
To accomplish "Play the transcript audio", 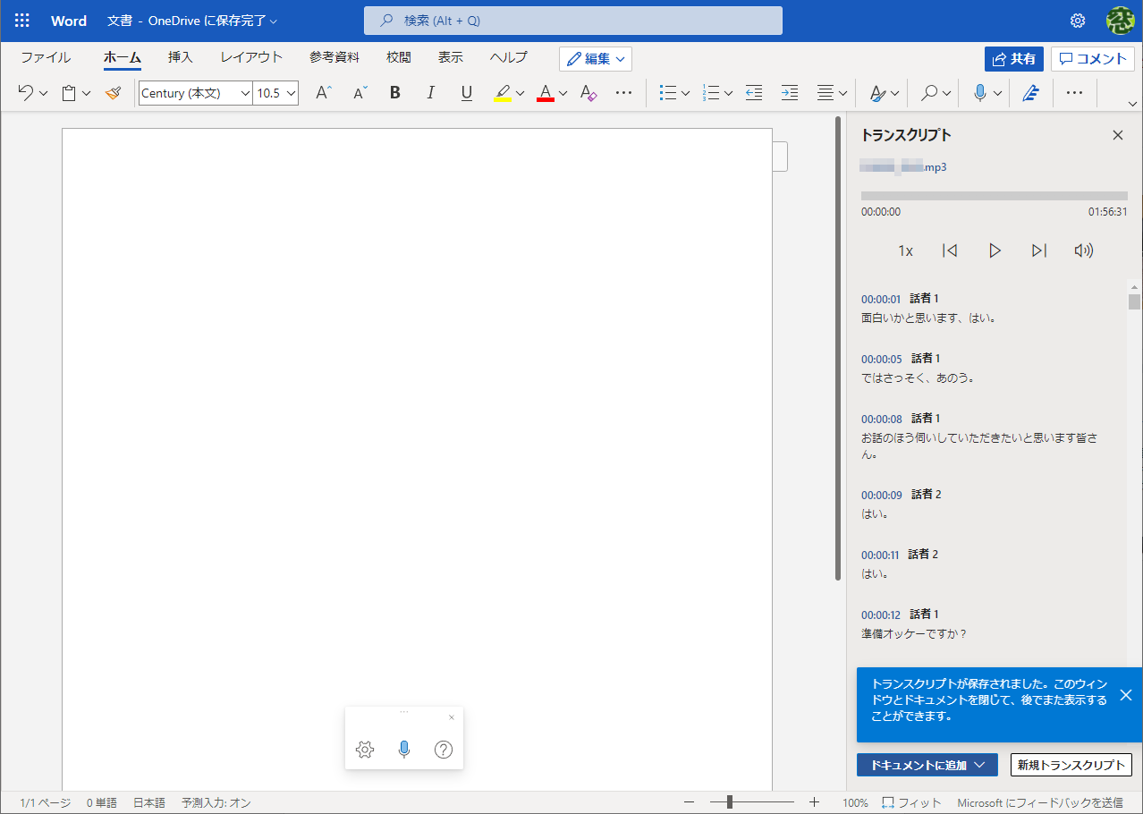I will click(x=995, y=250).
